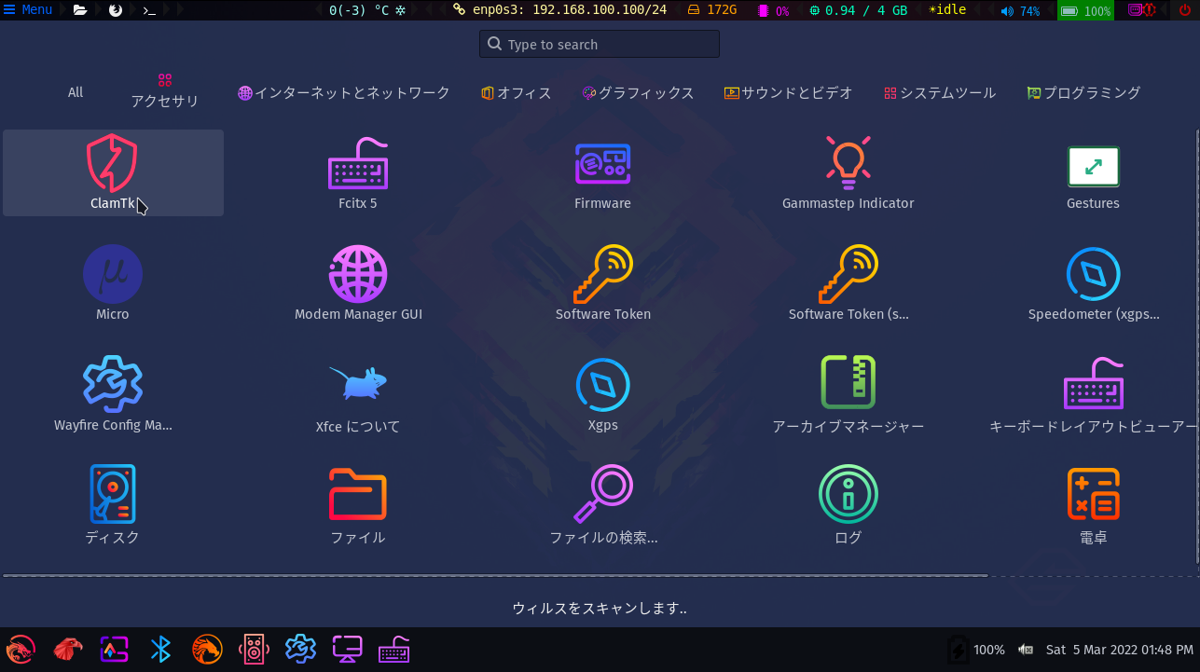
Task: Switch to システムツール category
Action: click(940, 92)
